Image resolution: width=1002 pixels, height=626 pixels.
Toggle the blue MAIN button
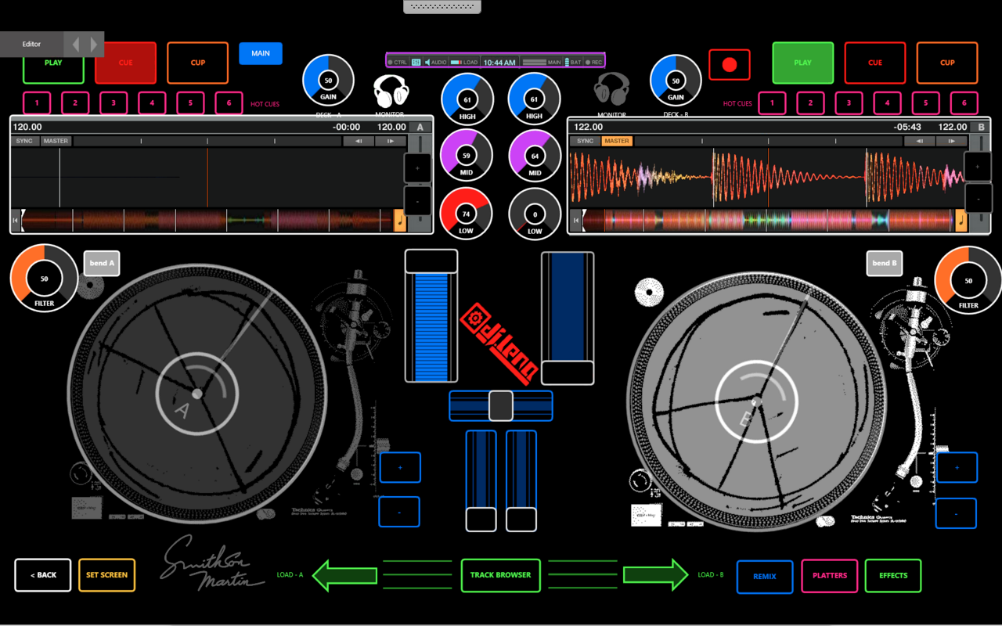(x=261, y=53)
